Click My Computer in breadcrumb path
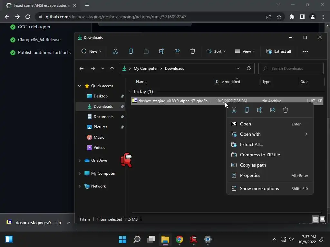 pyautogui.click(x=146, y=69)
